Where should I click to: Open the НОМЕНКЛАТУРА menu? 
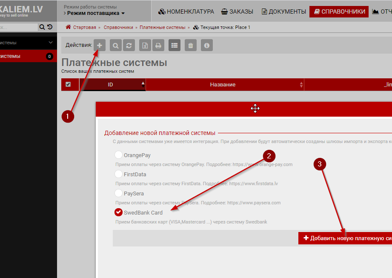pyautogui.click(x=186, y=11)
